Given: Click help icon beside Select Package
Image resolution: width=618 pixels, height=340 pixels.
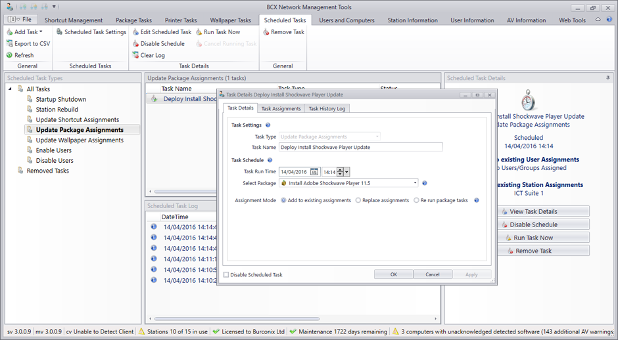Looking at the screenshot, I should click(x=425, y=183).
